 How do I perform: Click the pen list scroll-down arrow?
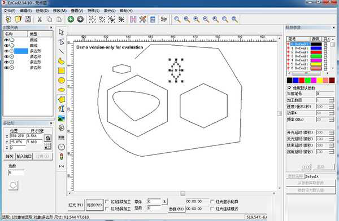(333, 68)
